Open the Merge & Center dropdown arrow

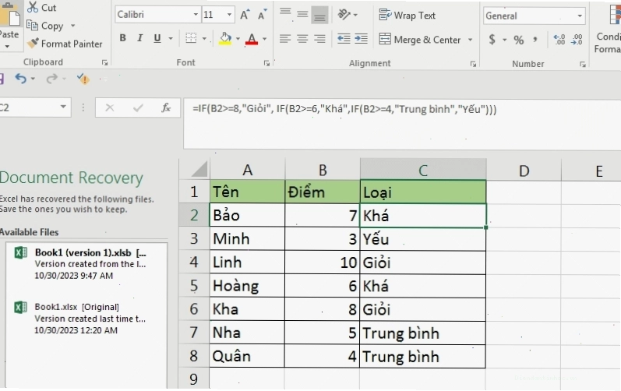click(x=470, y=40)
